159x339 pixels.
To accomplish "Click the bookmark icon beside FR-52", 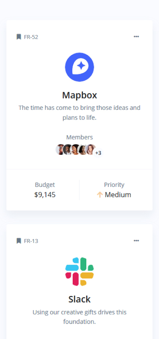I will [19, 37].
